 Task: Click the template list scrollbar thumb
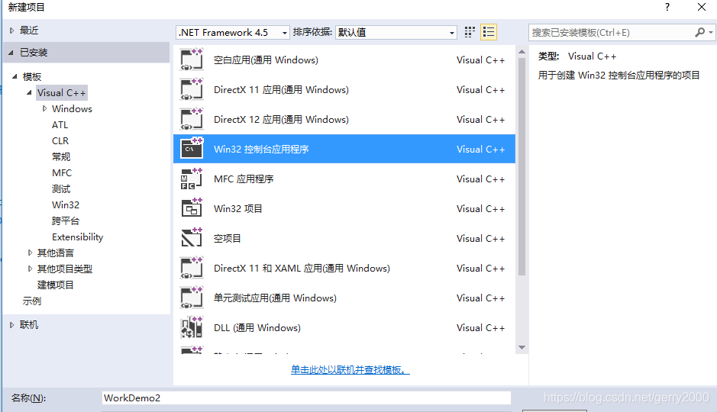[x=522, y=166]
